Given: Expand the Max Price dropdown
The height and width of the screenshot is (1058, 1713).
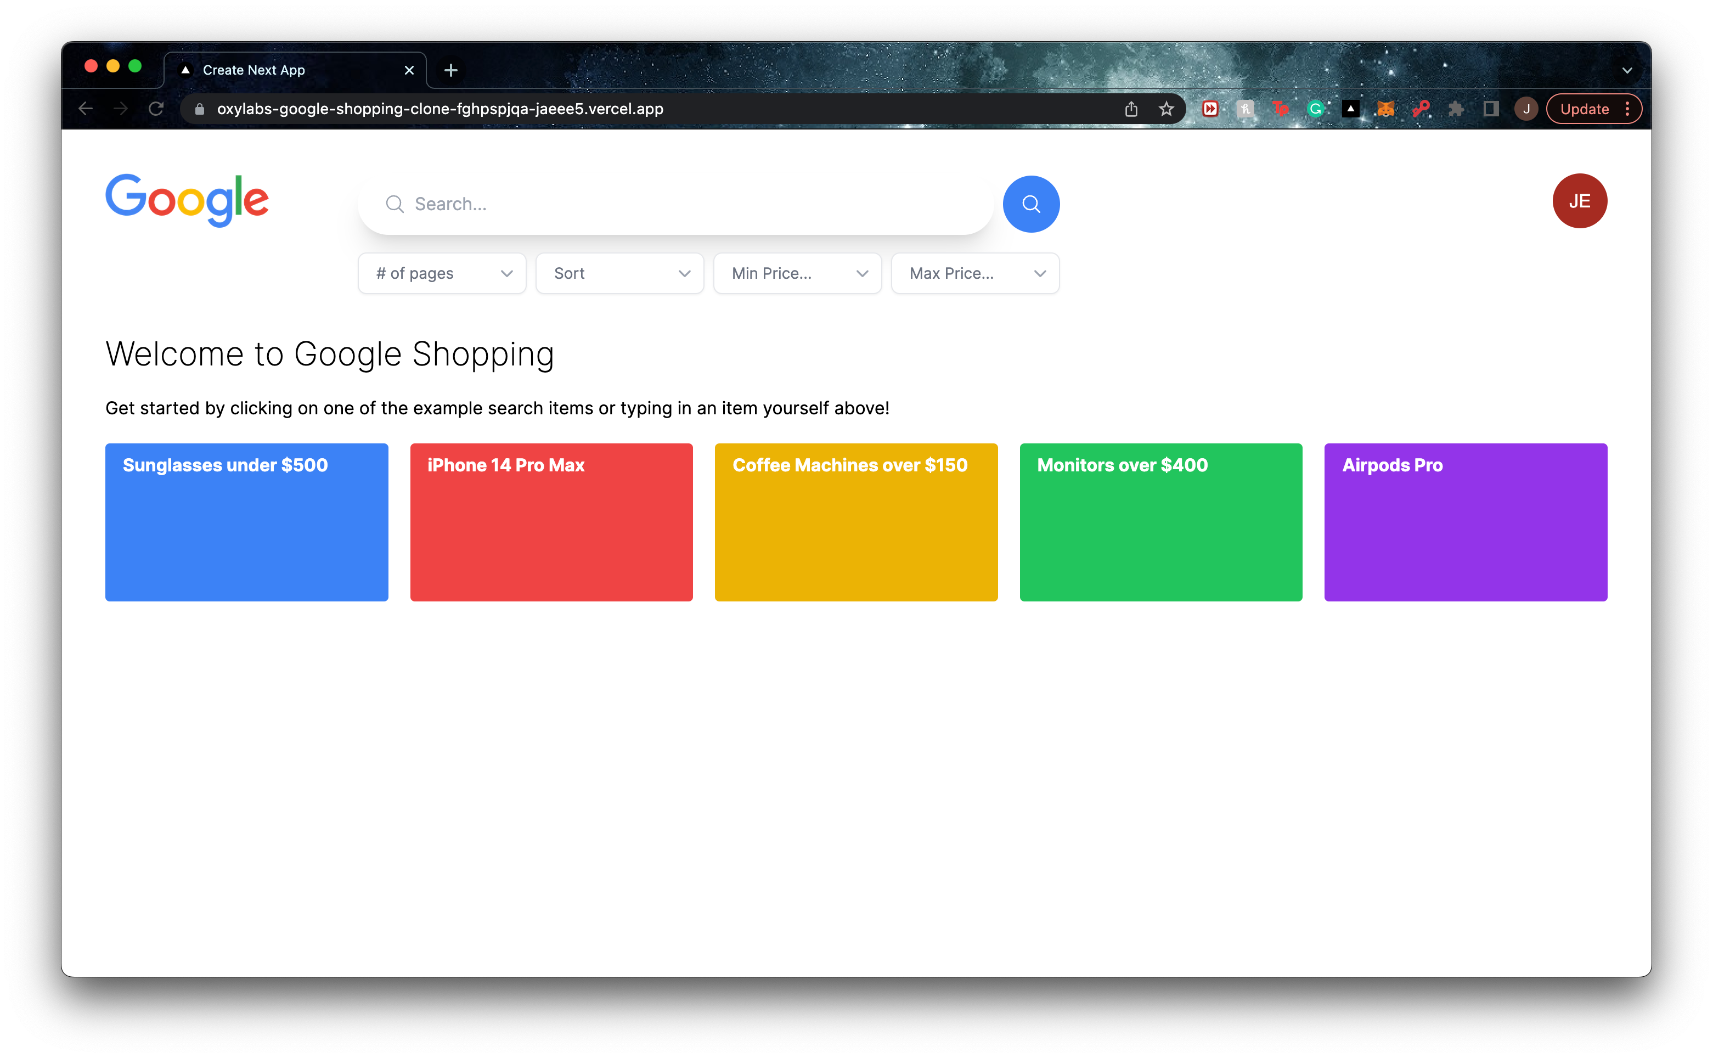Looking at the screenshot, I should click(x=974, y=274).
